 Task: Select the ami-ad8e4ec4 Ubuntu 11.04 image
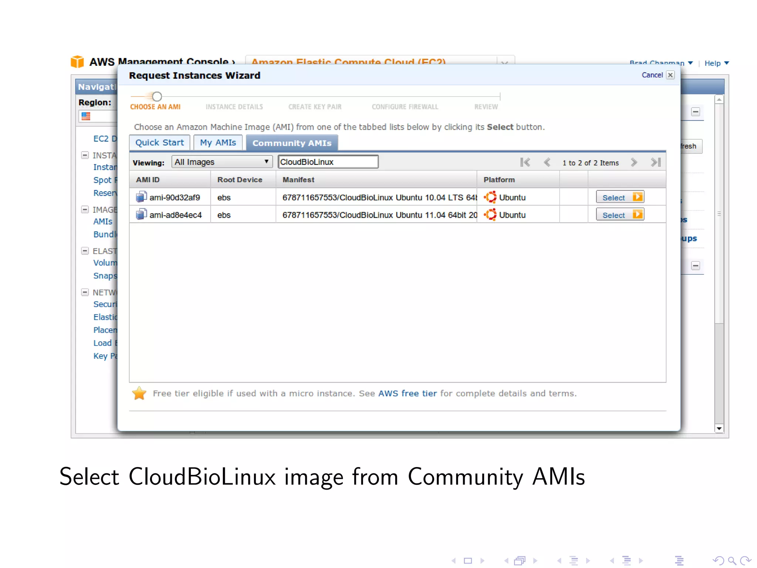click(620, 214)
